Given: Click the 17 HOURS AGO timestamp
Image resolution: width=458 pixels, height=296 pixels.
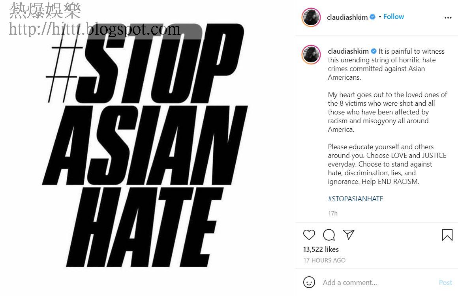Looking at the screenshot, I should pos(324,260).
